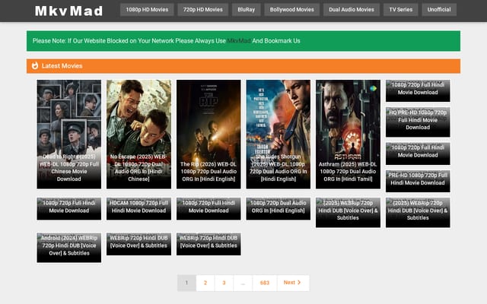Open the Unofficial navigation item
Screen dimensions: 487x304
tap(439, 10)
